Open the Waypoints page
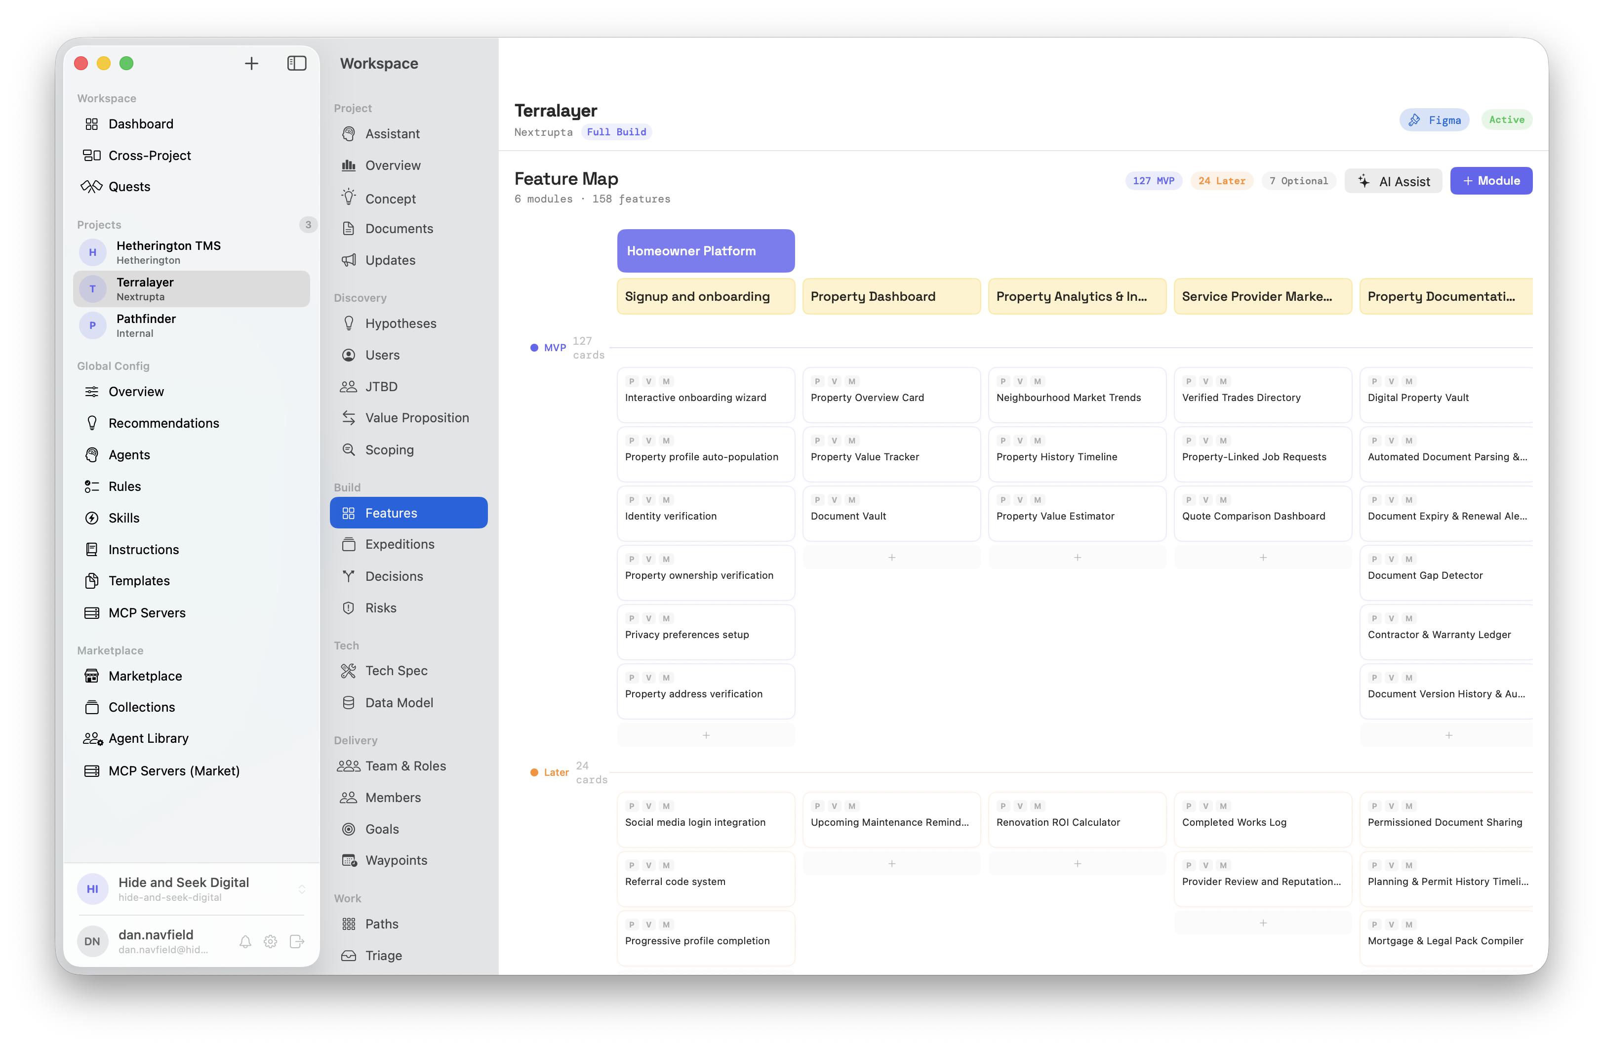 396,860
